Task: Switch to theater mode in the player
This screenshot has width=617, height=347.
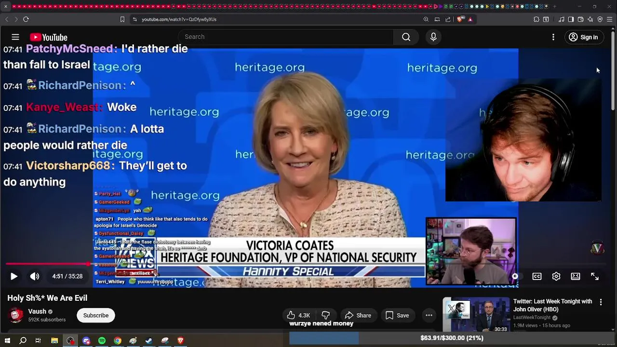Action: pos(576,276)
